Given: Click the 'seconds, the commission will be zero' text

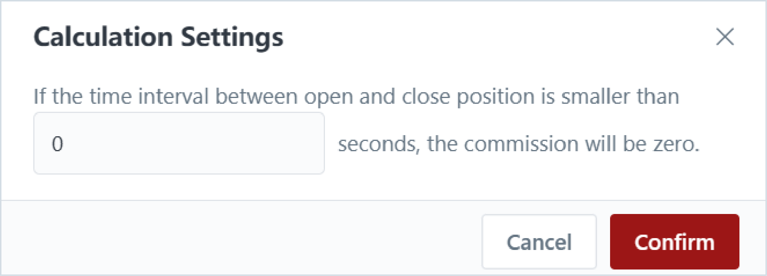Looking at the screenshot, I should click(x=519, y=144).
